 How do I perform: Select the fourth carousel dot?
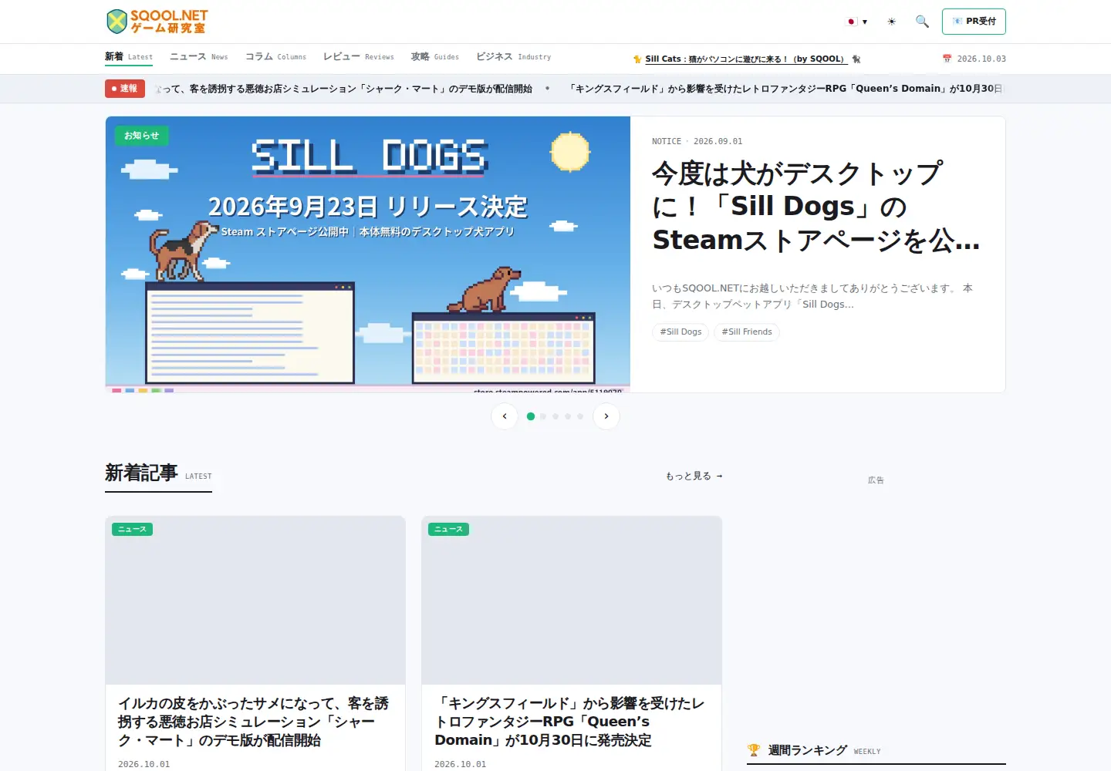click(568, 416)
